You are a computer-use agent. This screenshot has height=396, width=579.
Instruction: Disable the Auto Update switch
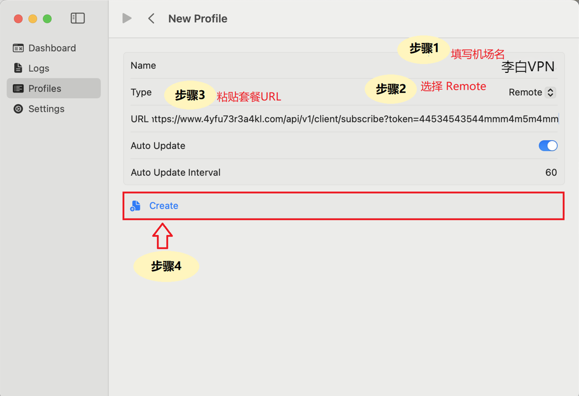tap(547, 146)
